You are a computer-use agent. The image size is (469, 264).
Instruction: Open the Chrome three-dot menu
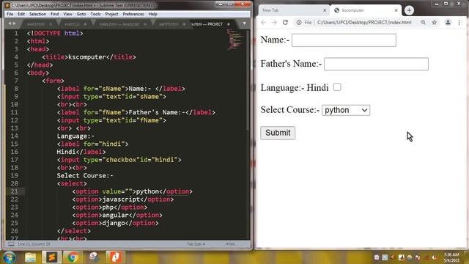point(459,23)
